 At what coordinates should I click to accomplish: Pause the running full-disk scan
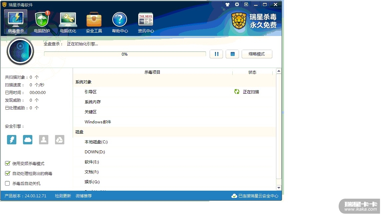point(216,54)
